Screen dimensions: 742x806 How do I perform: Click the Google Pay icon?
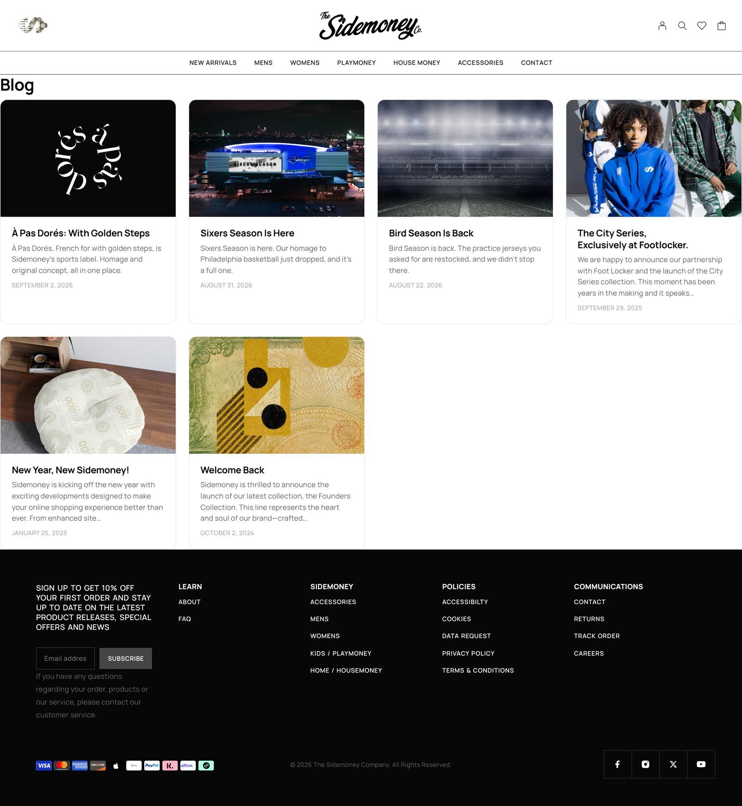134,765
